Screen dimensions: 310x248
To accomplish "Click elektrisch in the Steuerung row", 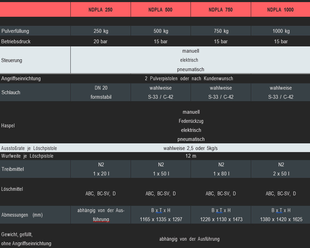I will [x=189, y=60].
